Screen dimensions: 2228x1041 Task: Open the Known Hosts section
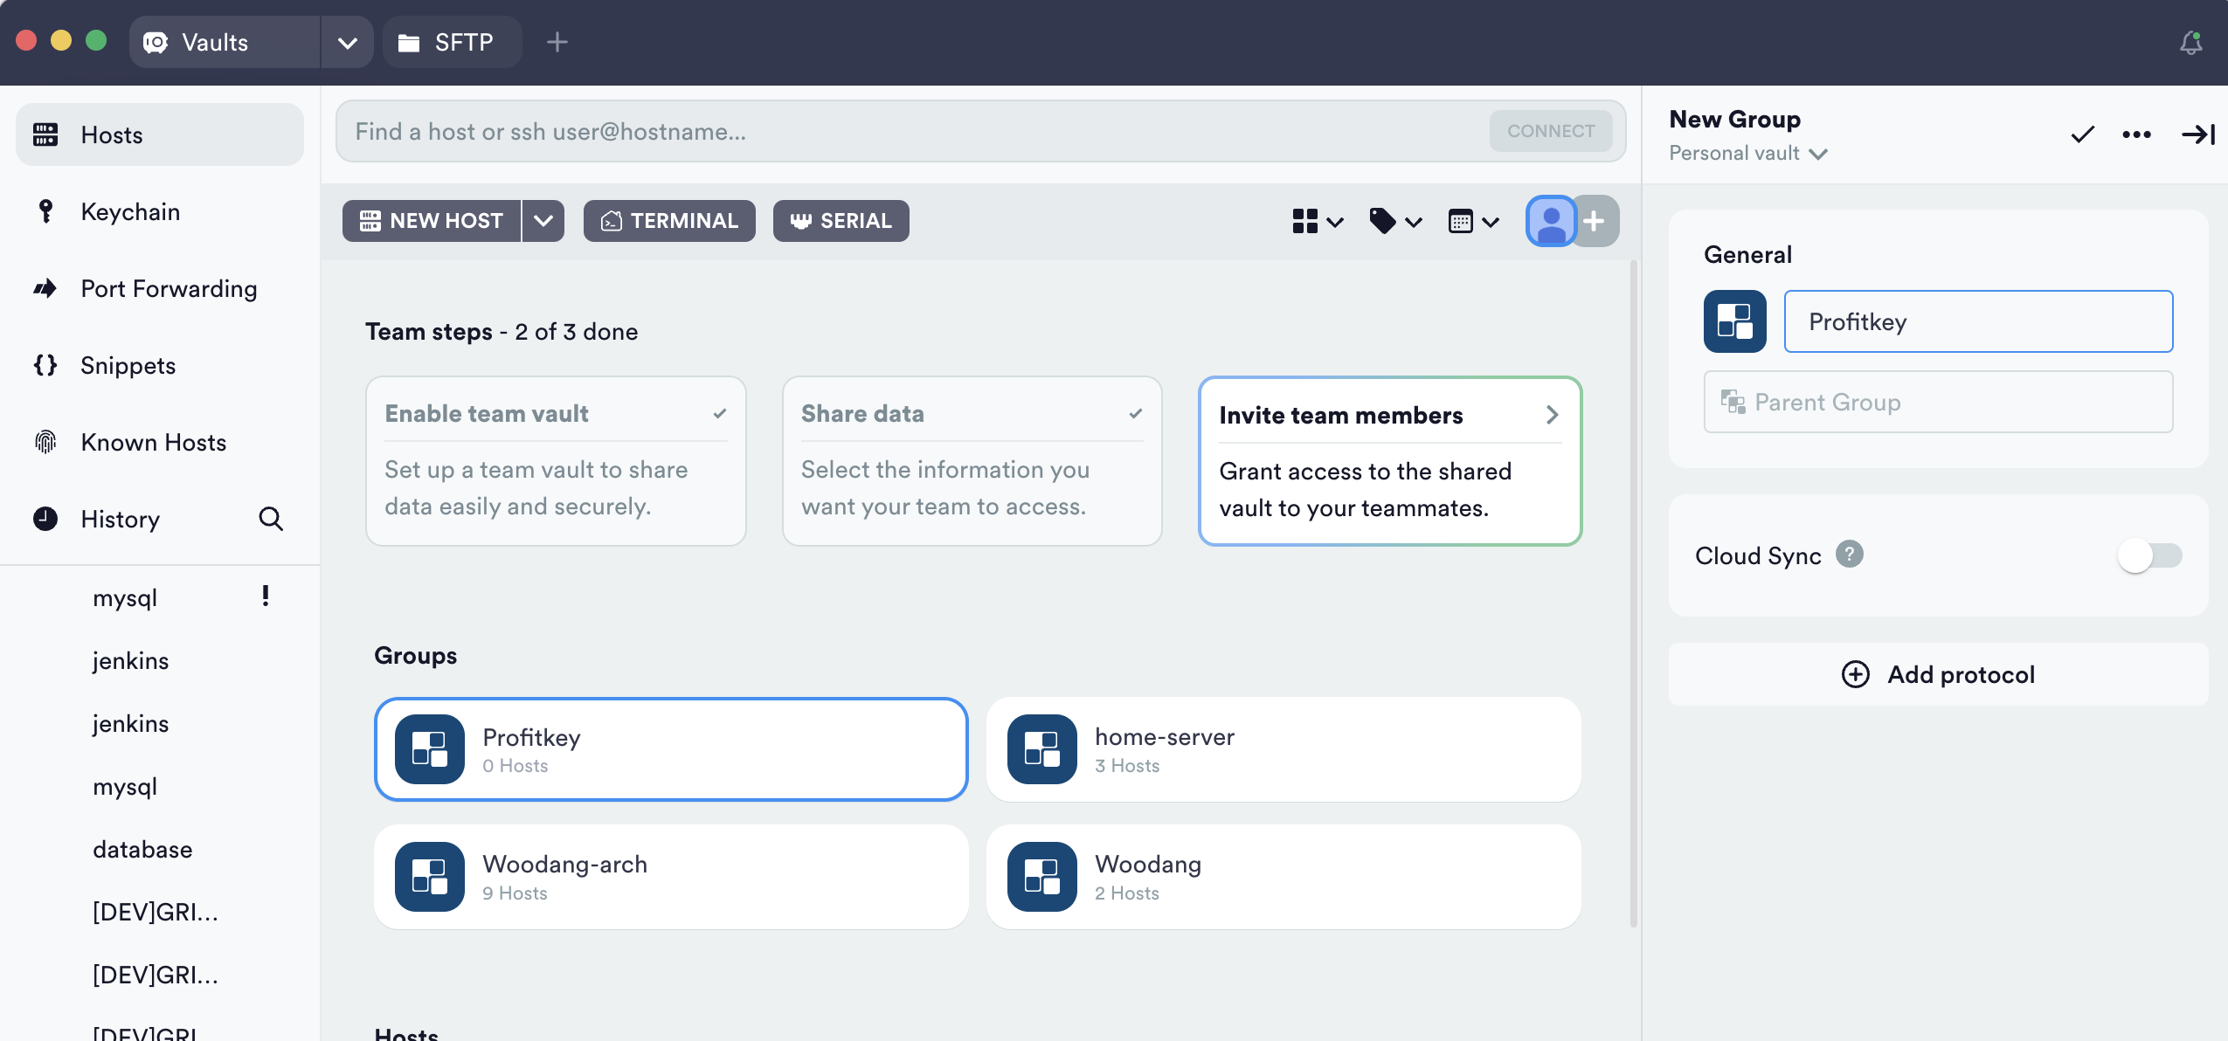(x=153, y=442)
